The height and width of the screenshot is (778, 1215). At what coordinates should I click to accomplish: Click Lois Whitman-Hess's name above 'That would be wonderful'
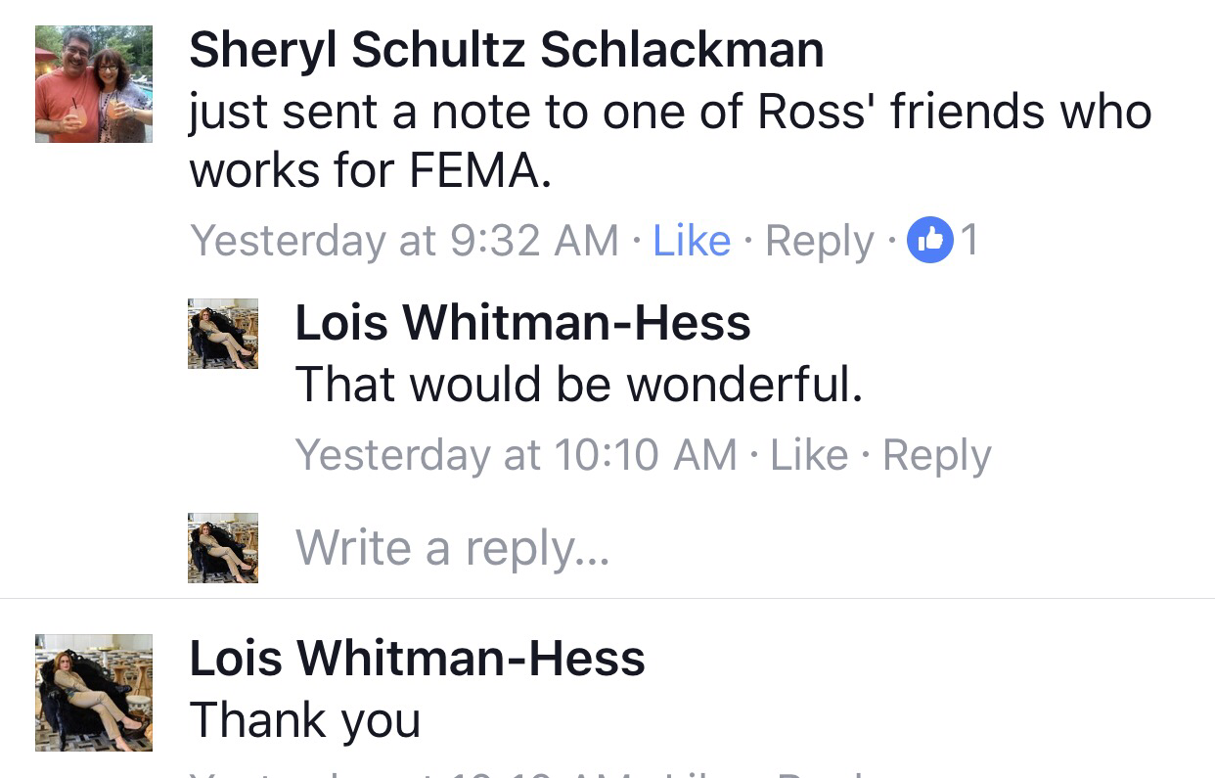[522, 322]
